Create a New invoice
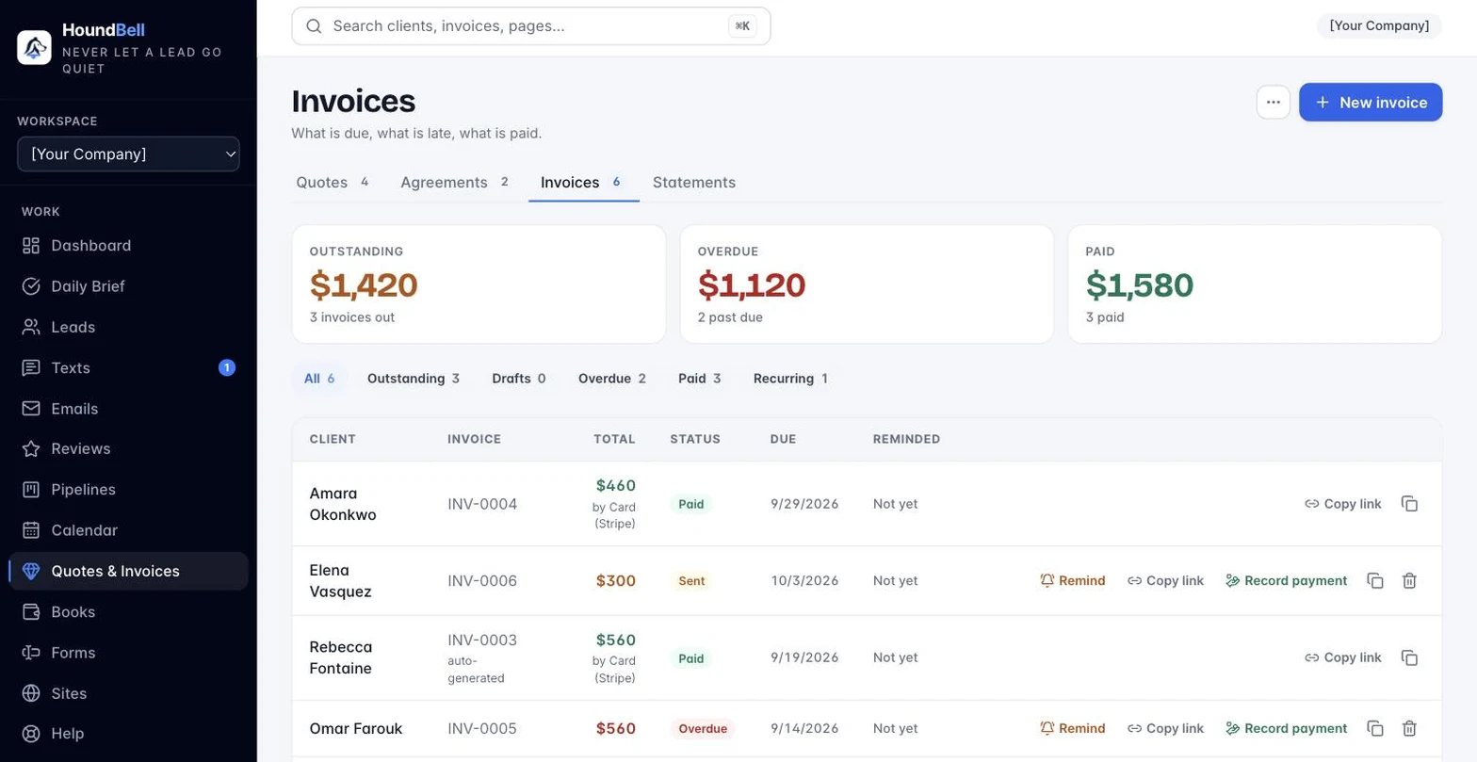1477x762 pixels. pos(1371,102)
